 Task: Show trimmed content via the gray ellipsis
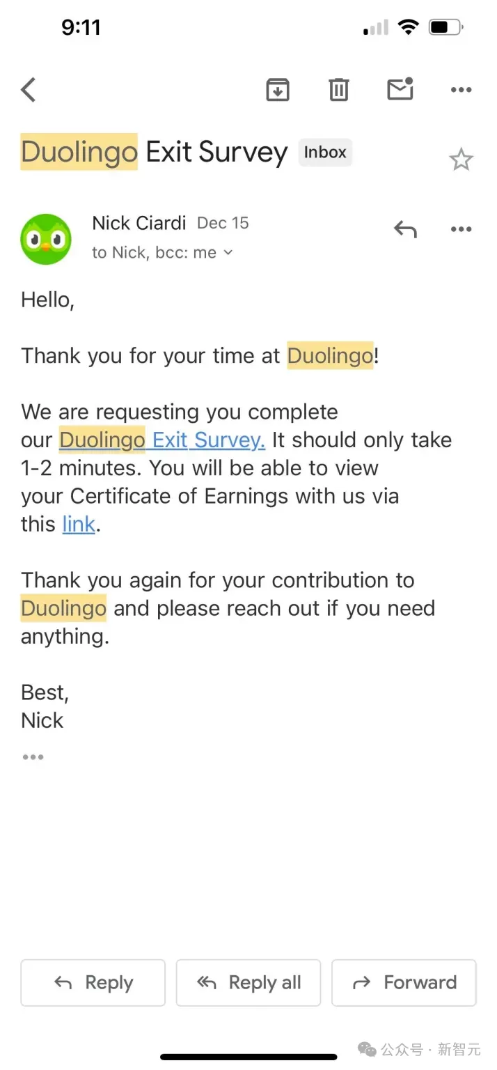pos(33,757)
